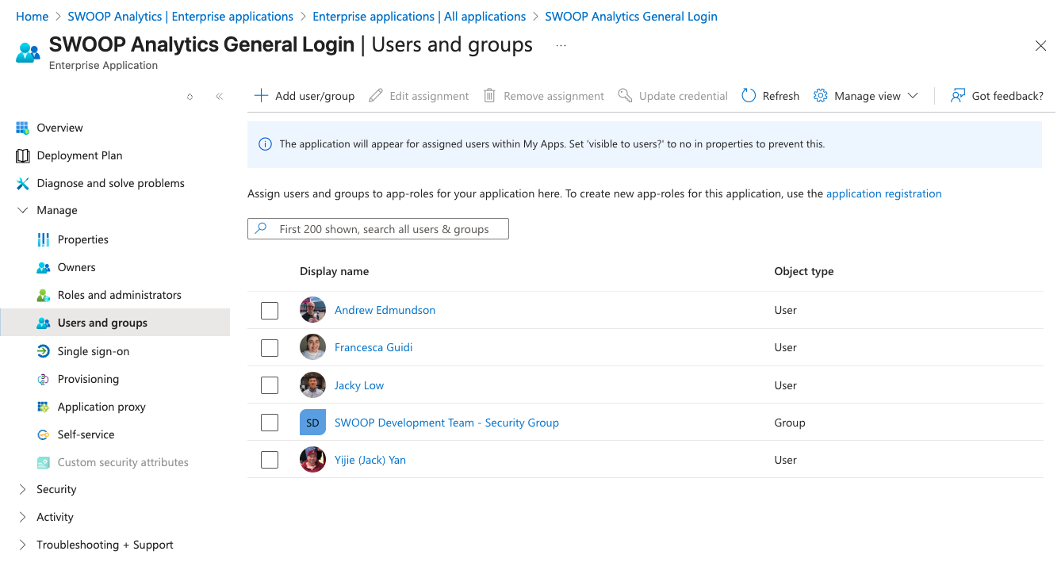
Task: Collapse the sidebar with double-chevron icon
Action: click(220, 97)
